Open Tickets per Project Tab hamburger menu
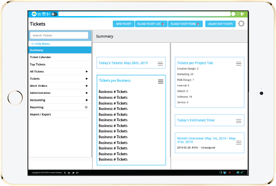The width and height of the screenshot is (276, 186). coord(239,64)
